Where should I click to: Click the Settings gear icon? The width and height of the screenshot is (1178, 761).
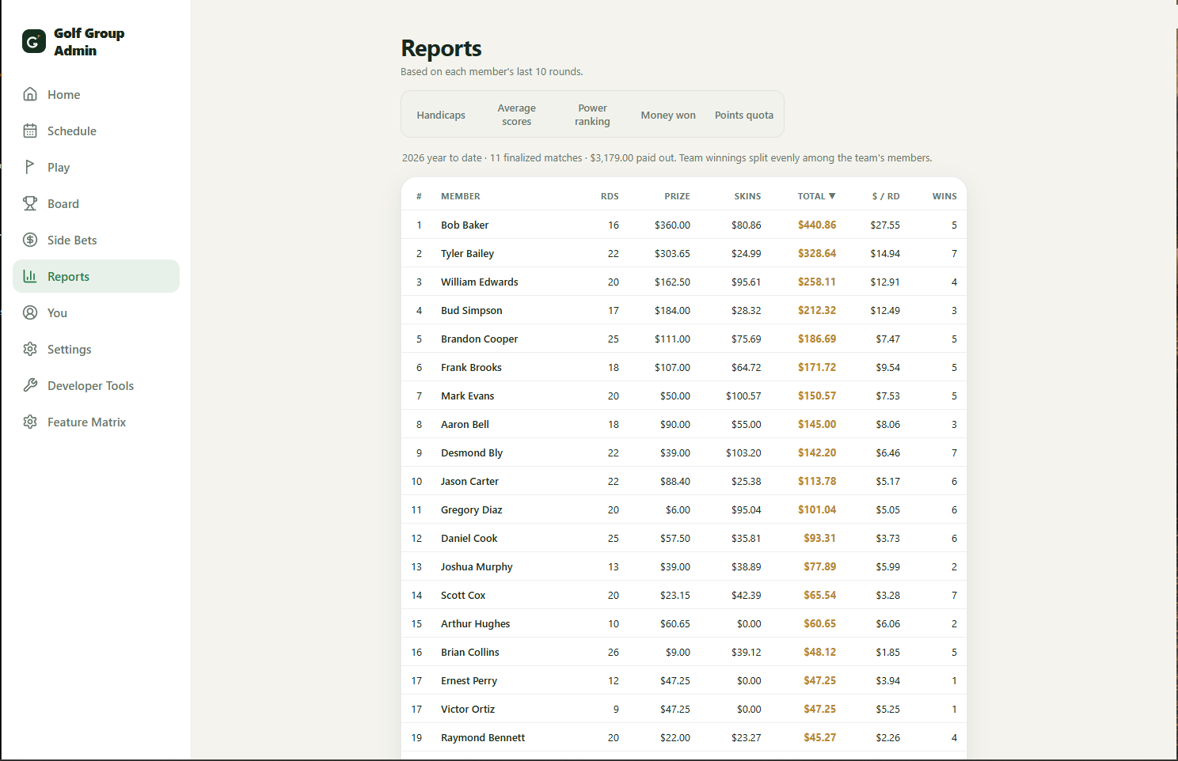[x=30, y=349]
